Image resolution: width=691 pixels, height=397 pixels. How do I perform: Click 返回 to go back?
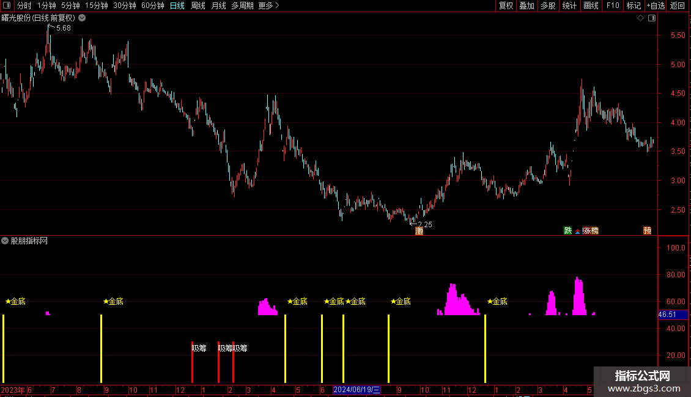(678, 5)
